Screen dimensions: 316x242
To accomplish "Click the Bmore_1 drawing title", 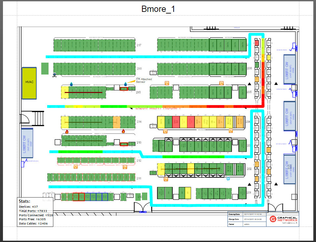I will (158, 9).
